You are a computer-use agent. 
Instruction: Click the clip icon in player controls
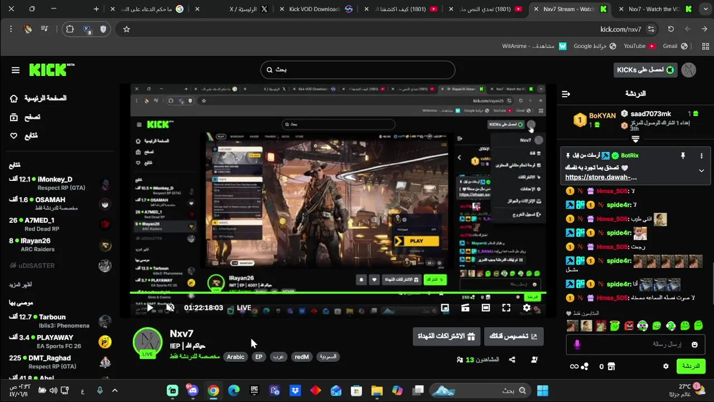tap(465, 308)
